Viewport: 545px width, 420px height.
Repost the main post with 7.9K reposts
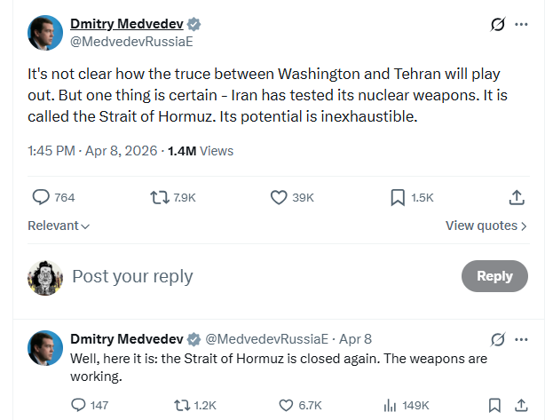158,197
